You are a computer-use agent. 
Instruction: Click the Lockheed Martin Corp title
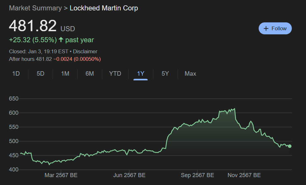(104, 8)
